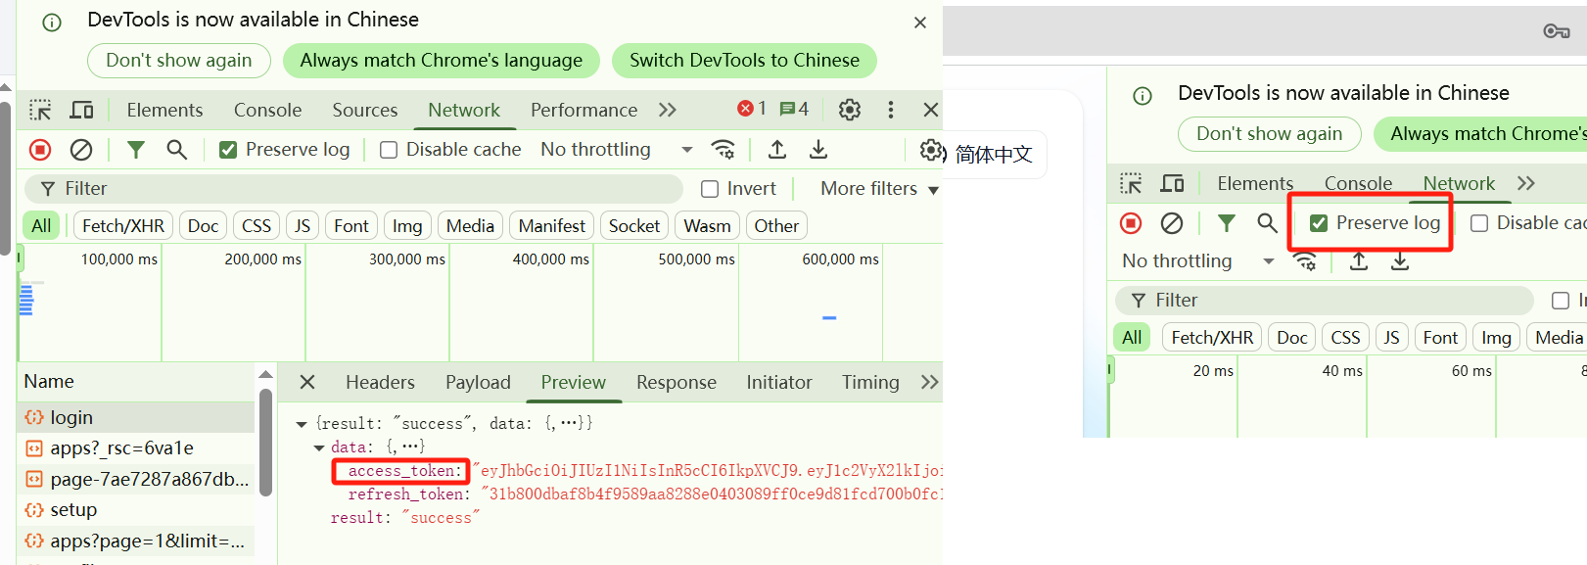The height and width of the screenshot is (565, 1587).
Task: Click export HAR icon in right DevTools
Action: 1400,261
